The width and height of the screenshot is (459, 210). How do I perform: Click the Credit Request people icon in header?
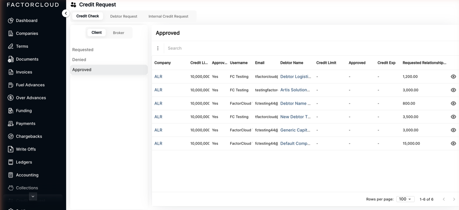click(x=73, y=5)
